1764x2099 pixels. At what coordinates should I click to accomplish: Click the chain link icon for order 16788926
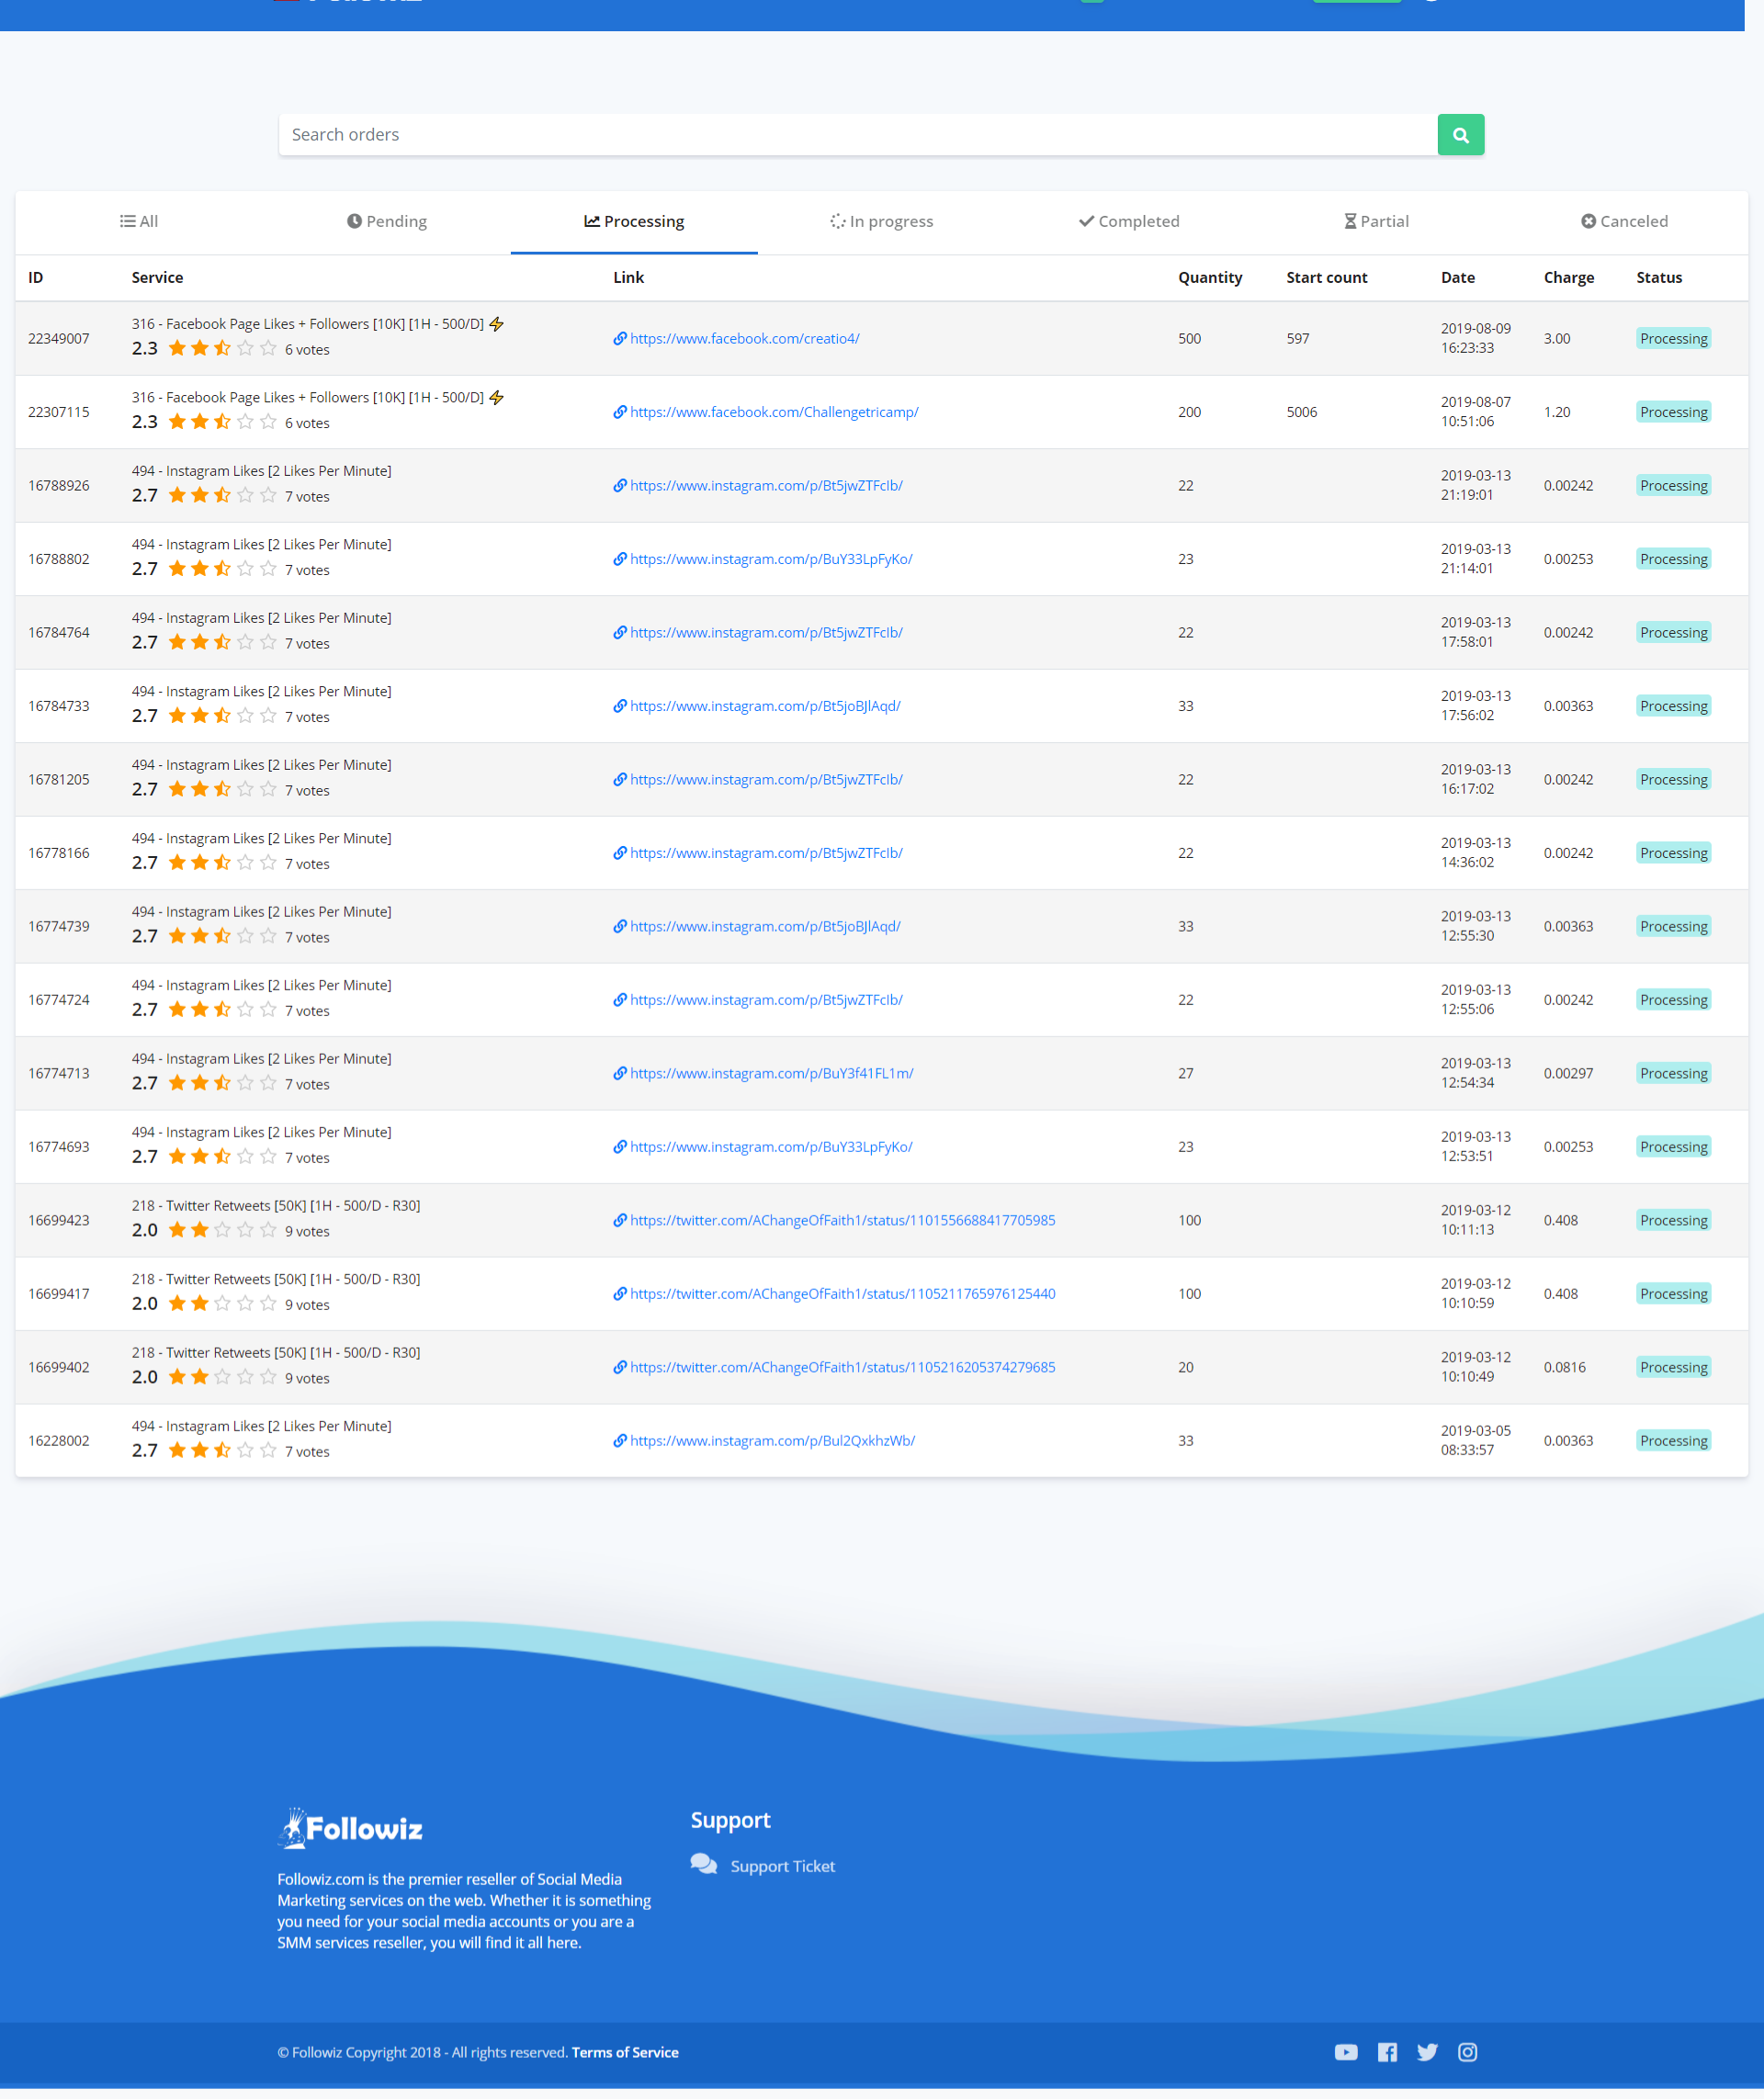620,486
